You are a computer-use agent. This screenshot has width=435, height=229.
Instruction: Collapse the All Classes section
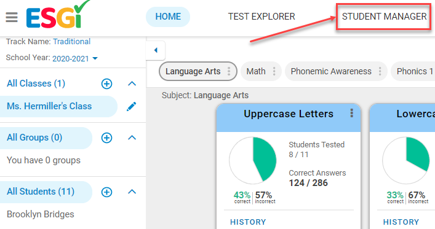click(132, 83)
